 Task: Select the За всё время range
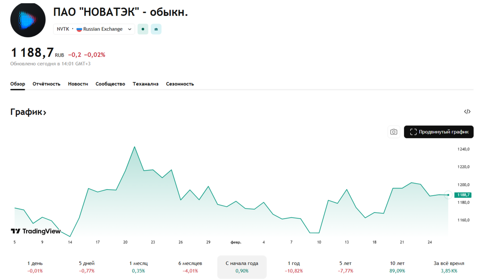(449, 267)
